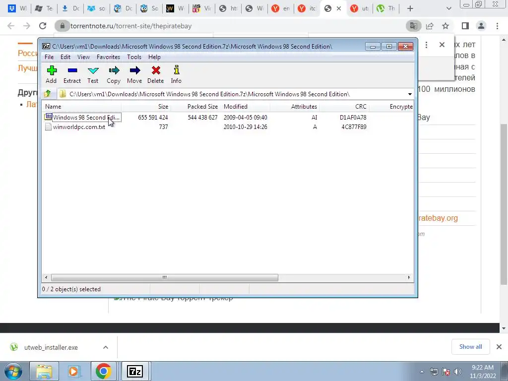Select the Move toolbar icon
Viewport: 508px width, 381px height.
(x=134, y=74)
